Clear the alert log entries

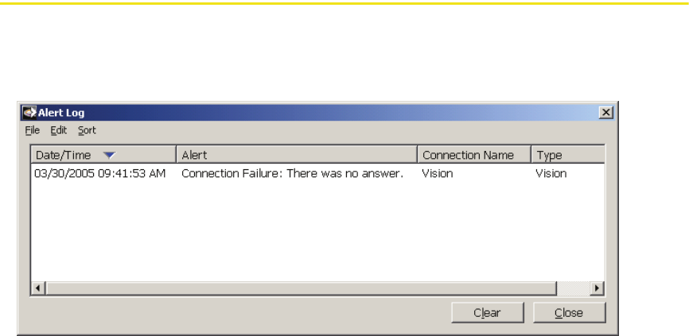coord(487,313)
